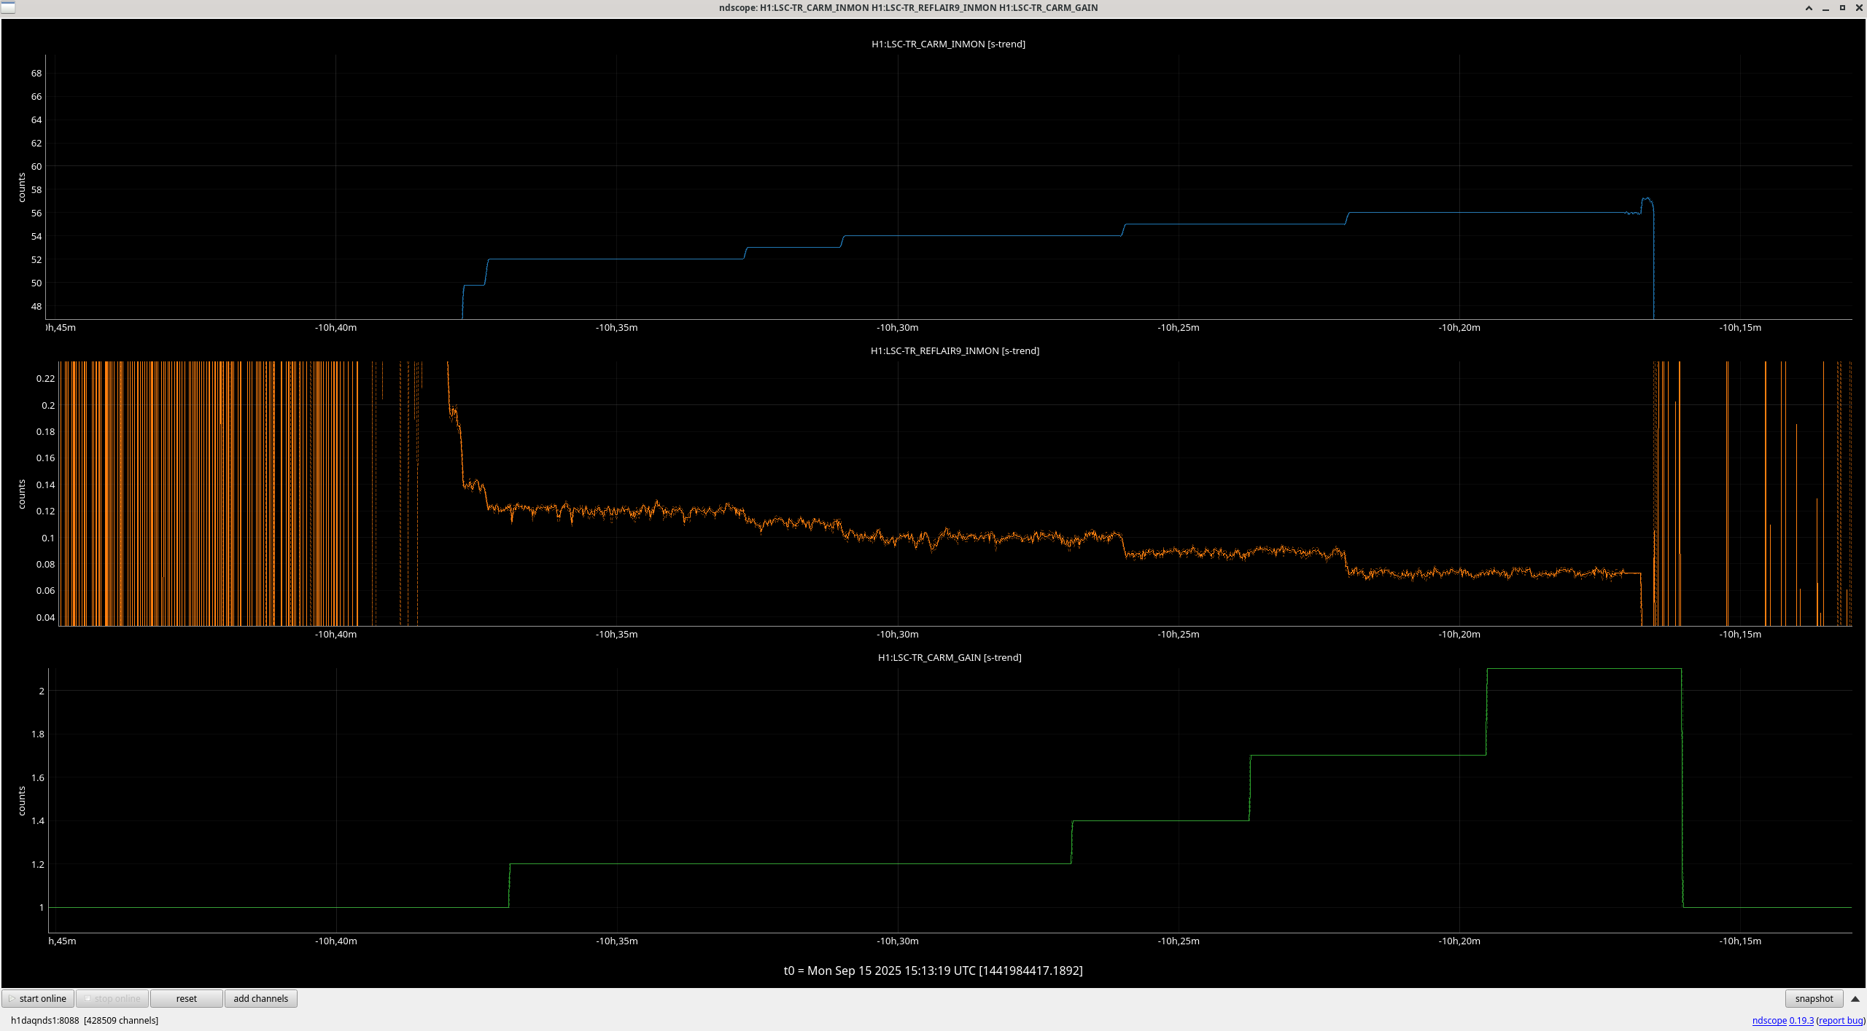The height and width of the screenshot is (1031, 1867).
Task: Click the t0 timestamp label
Action: tap(933, 971)
